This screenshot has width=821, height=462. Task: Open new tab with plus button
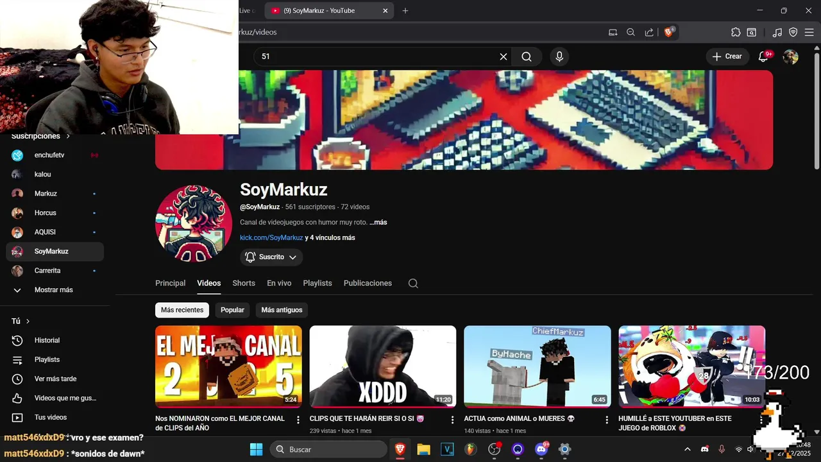point(405,10)
